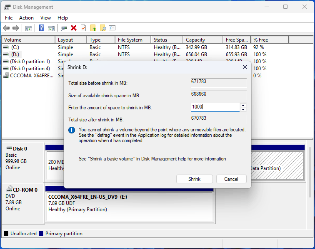The width and height of the screenshot is (315, 249).
Task: Click the Back arrow toolbar icon
Action: tap(6, 28)
